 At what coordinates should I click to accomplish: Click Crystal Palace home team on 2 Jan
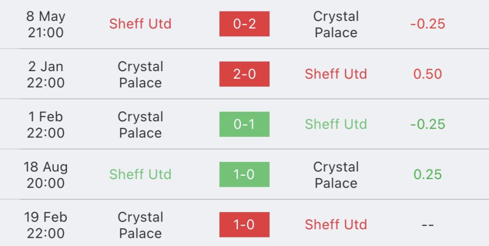pos(140,75)
